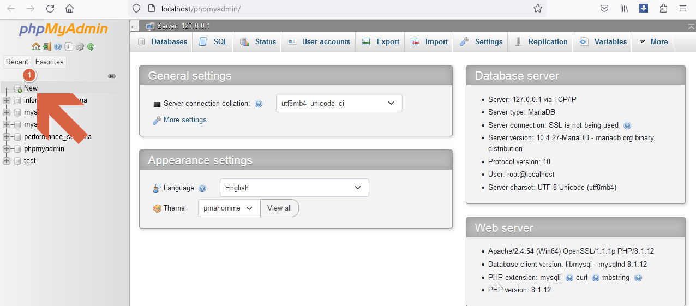Viewport: 696px width, 306px height.
Task: Open the More settings link
Action: tap(185, 120)
